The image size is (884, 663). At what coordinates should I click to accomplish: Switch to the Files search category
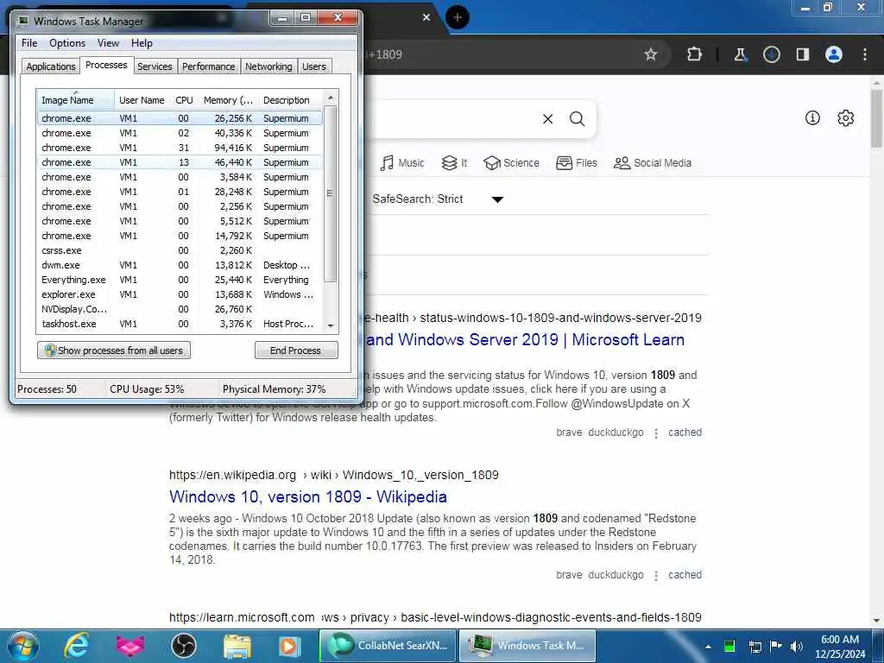click(x=576, y=163)
